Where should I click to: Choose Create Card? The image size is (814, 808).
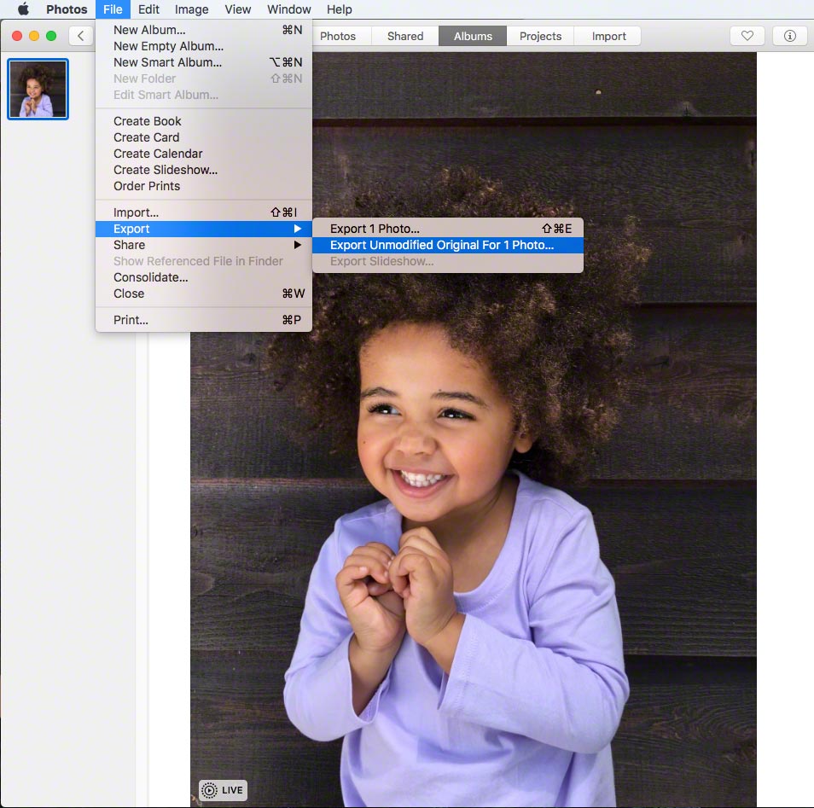203,137
